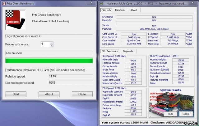Click the CPU Name N/A field
Image resolution: width=199 pixels, height=126 pixels.
click(x=154, y=17)
